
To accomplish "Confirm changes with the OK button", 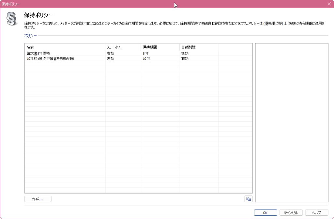I will point(265,212).
